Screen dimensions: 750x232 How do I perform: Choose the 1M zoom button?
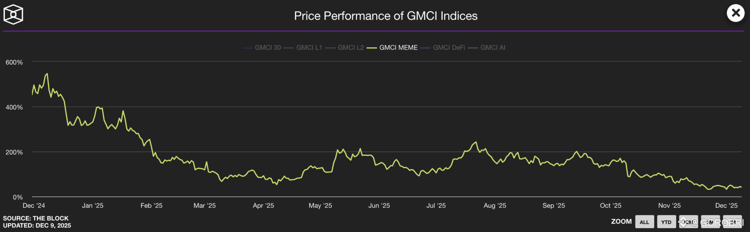coord(732,222)
